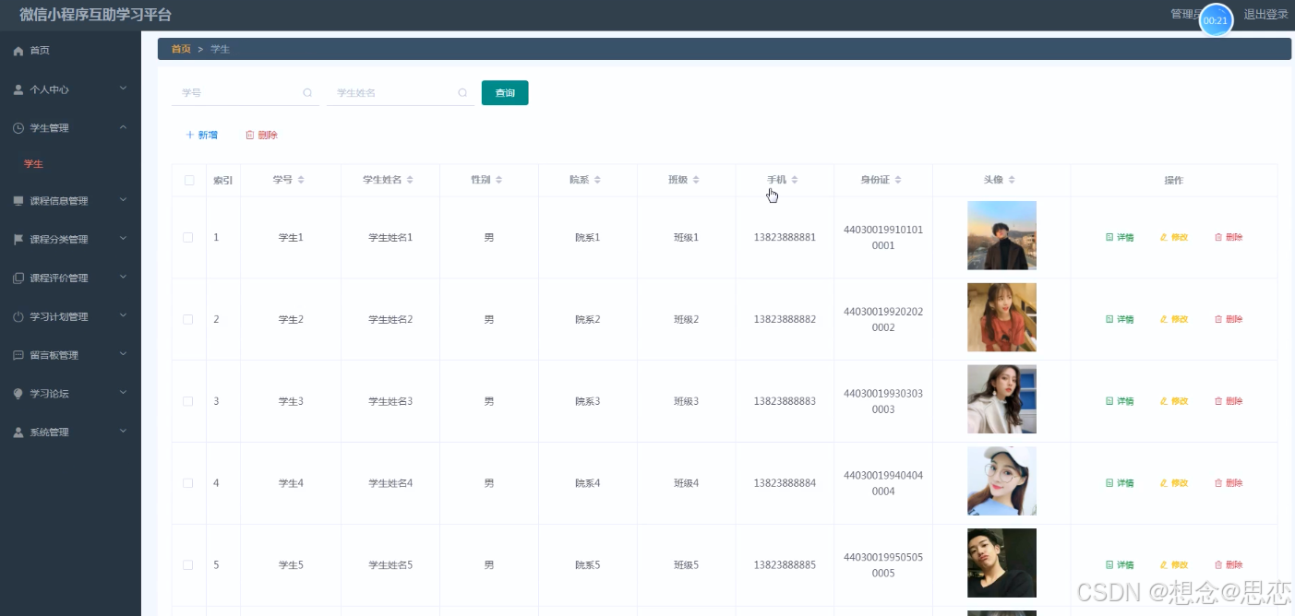Sort by 学号 column arrows
This screenshot has height=616, width=1295.
point(301,180)
